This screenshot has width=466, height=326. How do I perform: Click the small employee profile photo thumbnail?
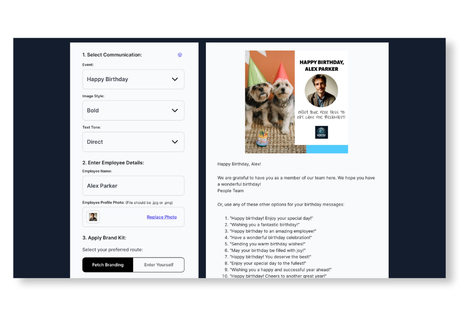click(x=93, y=217)
